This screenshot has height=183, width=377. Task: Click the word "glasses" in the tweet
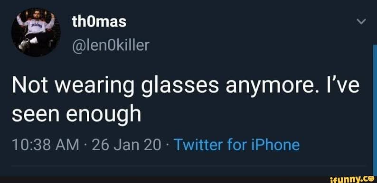coord(180,86)
